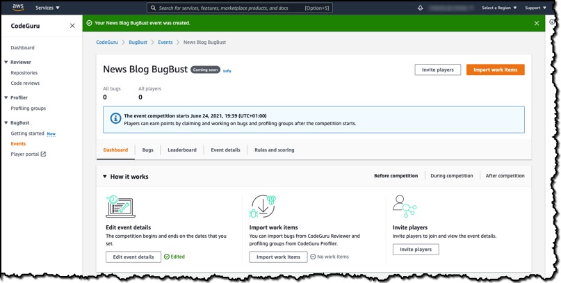Click the green check next to Edited

point(166,257)
